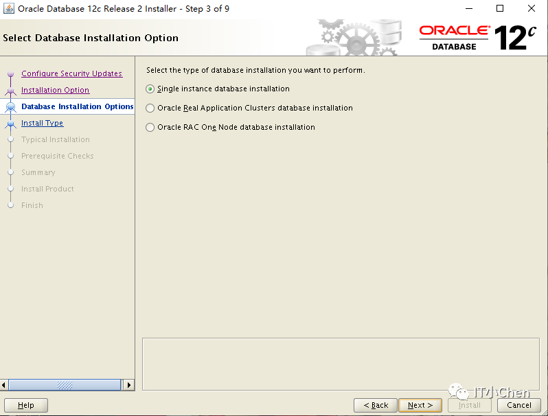
Task: Click the Install Product step text
Action: click(47, 189)
